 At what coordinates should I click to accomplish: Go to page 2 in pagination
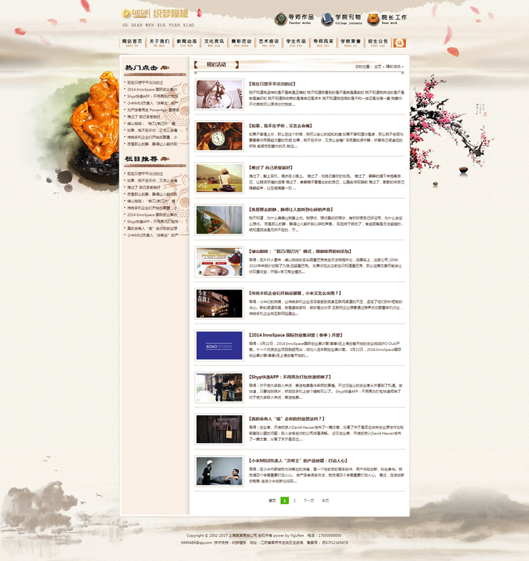coord(295,501)
